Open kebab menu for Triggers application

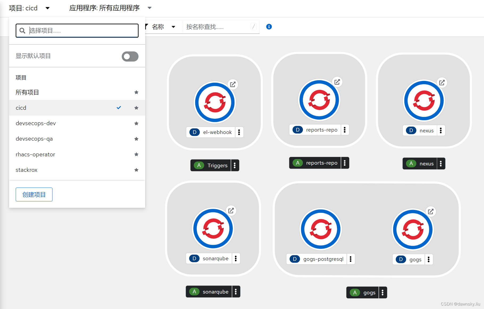coord(235,165)
